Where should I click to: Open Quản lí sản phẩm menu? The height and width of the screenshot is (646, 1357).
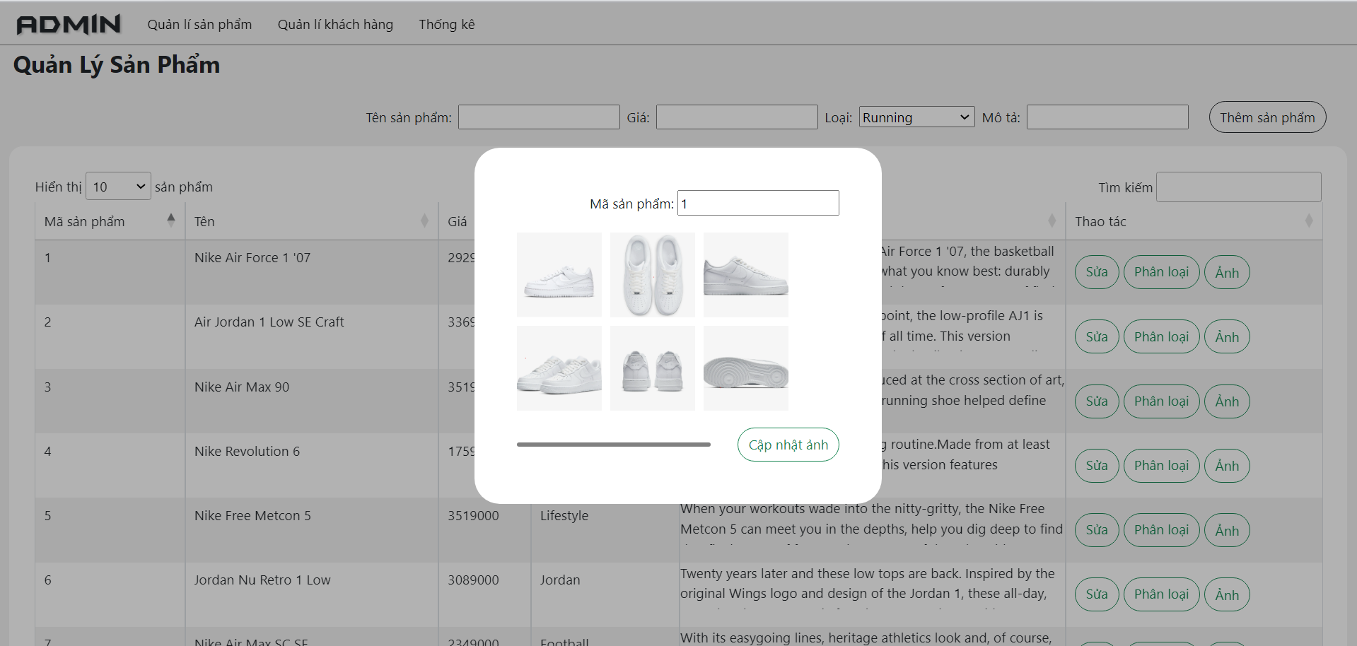point(199,25)
